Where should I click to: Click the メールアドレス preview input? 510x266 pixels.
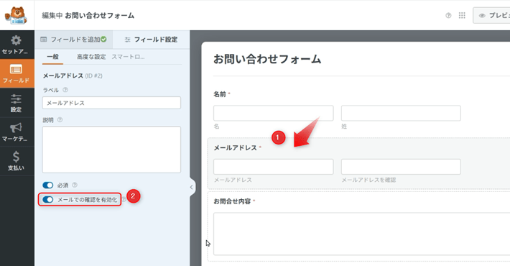[x=273, y=167]
